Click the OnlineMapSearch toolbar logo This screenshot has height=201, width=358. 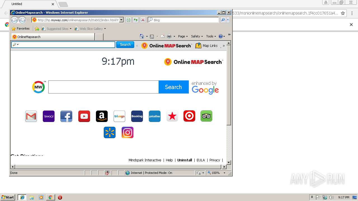pos(167,46)
